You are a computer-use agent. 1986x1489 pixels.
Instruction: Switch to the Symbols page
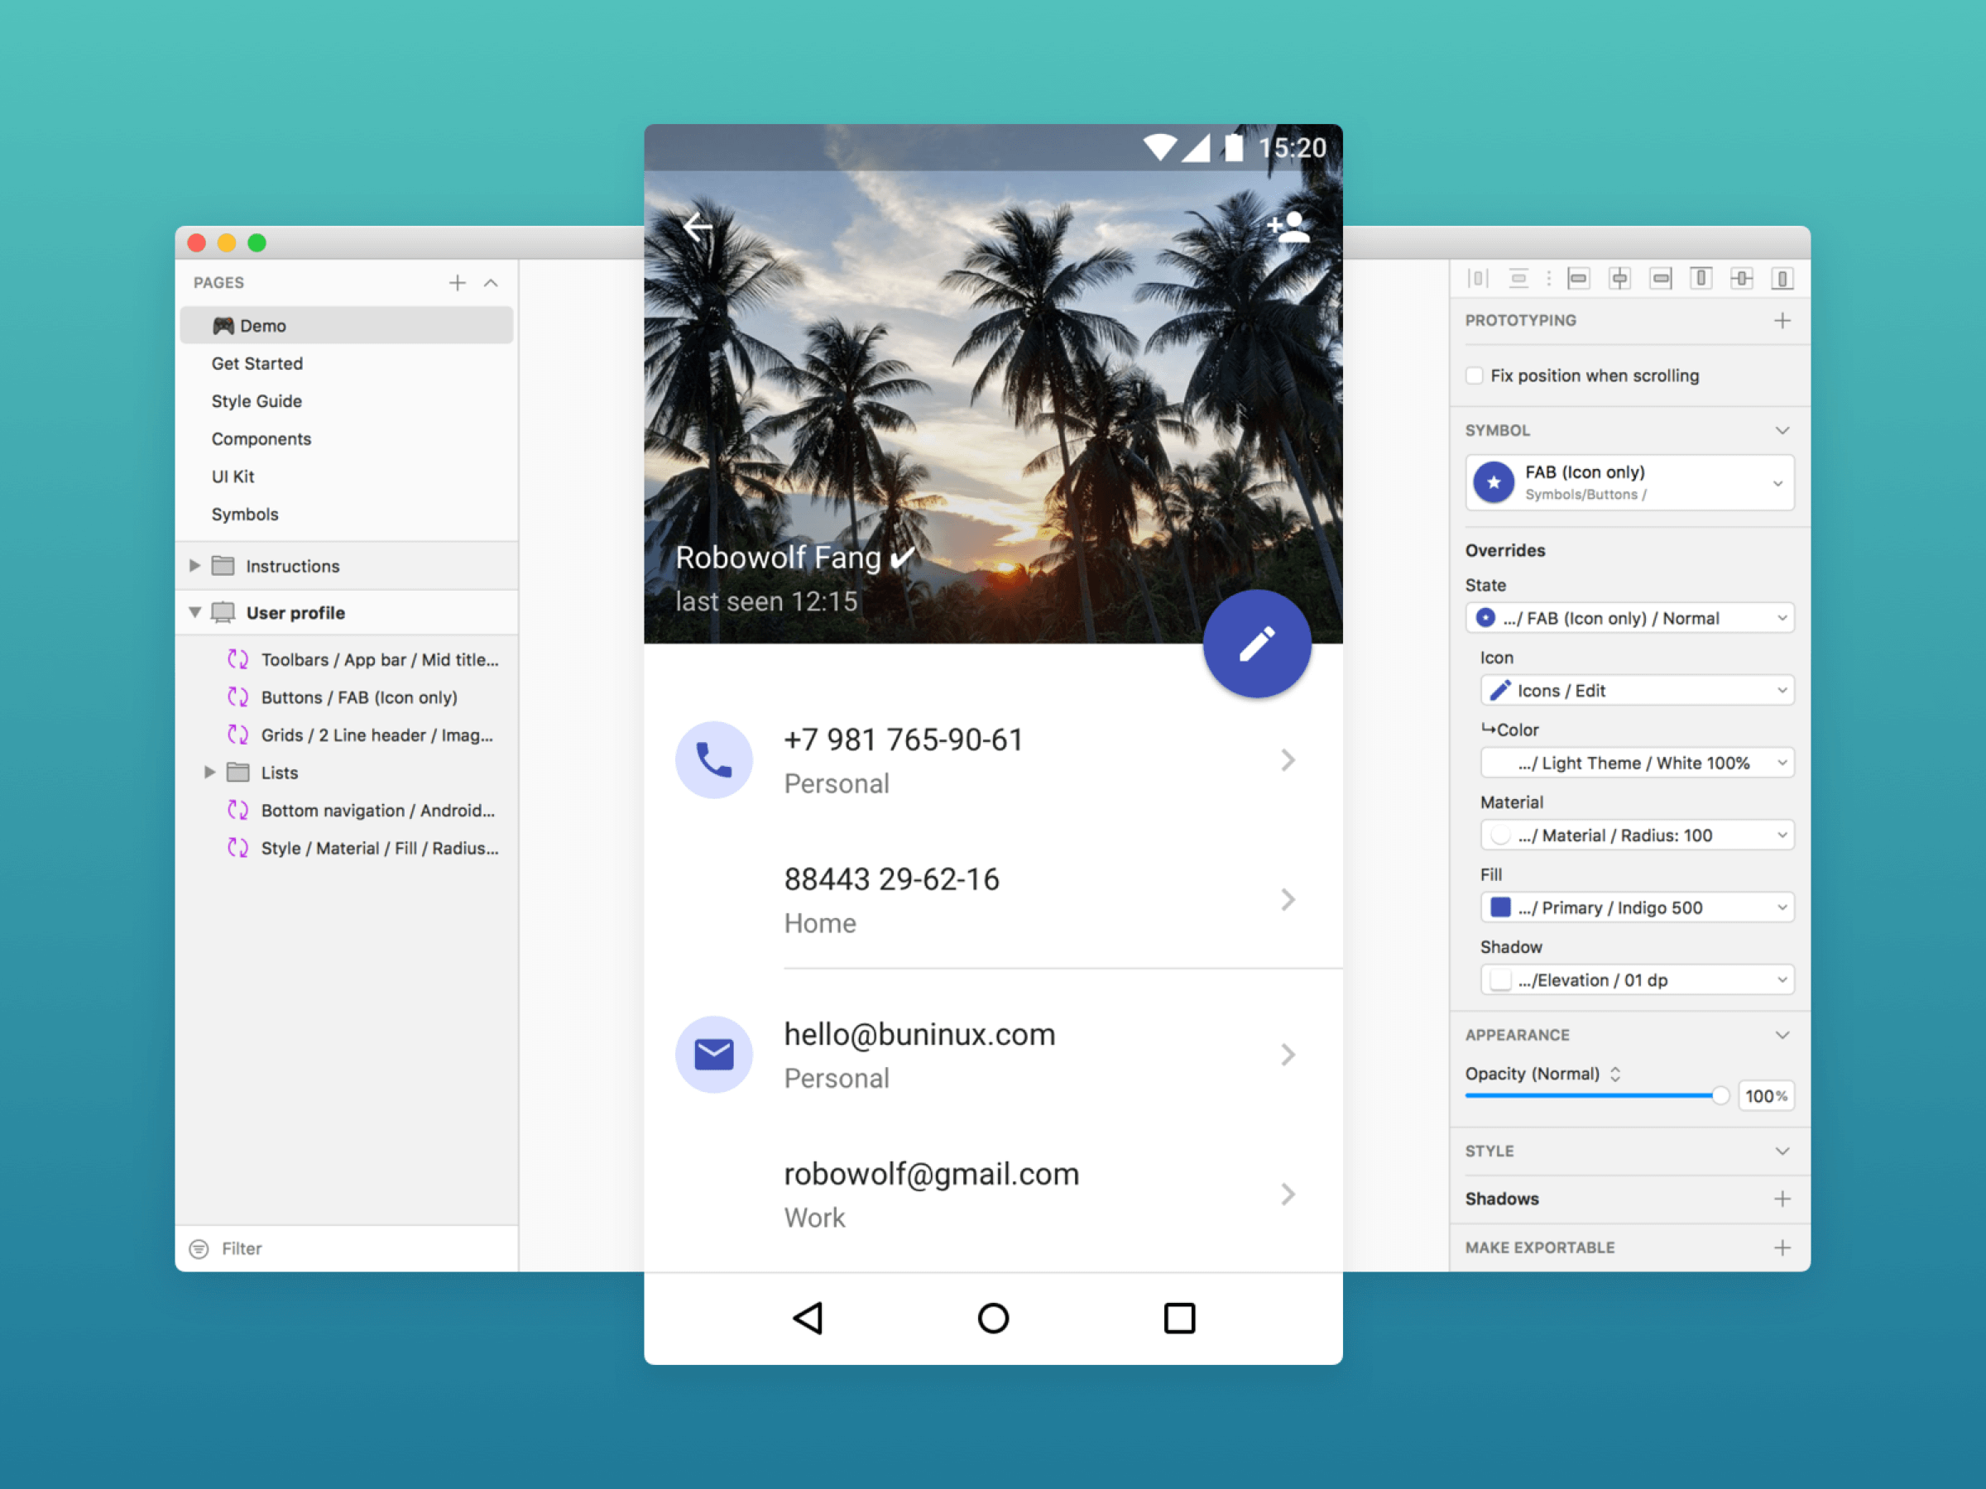[245, 515]
